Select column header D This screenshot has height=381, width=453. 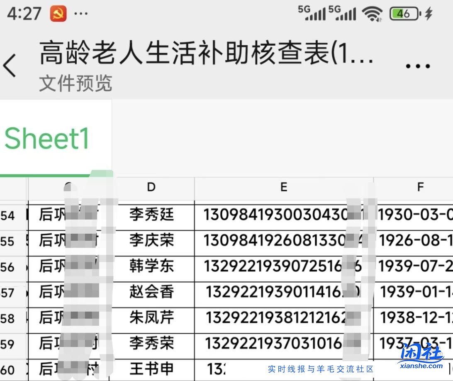click(151, 187)
